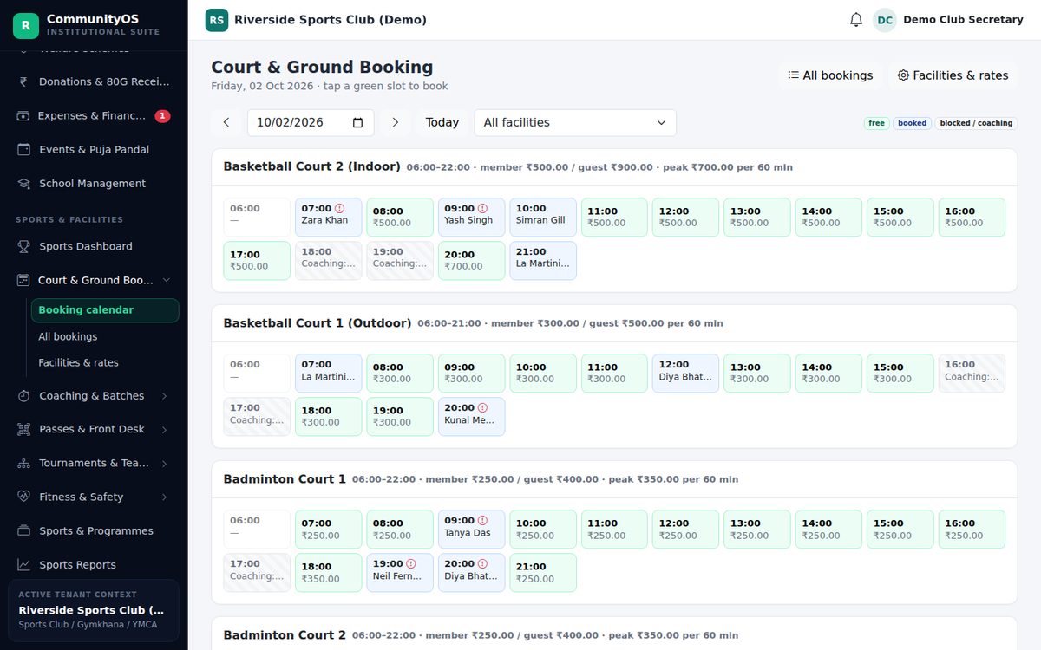Viewport: 1041px width, 650px height.
Task: Open Diya Bhat… 12:00 Basketball Court 1 booking
Action: pyautogui.click(x=685, y=374)
